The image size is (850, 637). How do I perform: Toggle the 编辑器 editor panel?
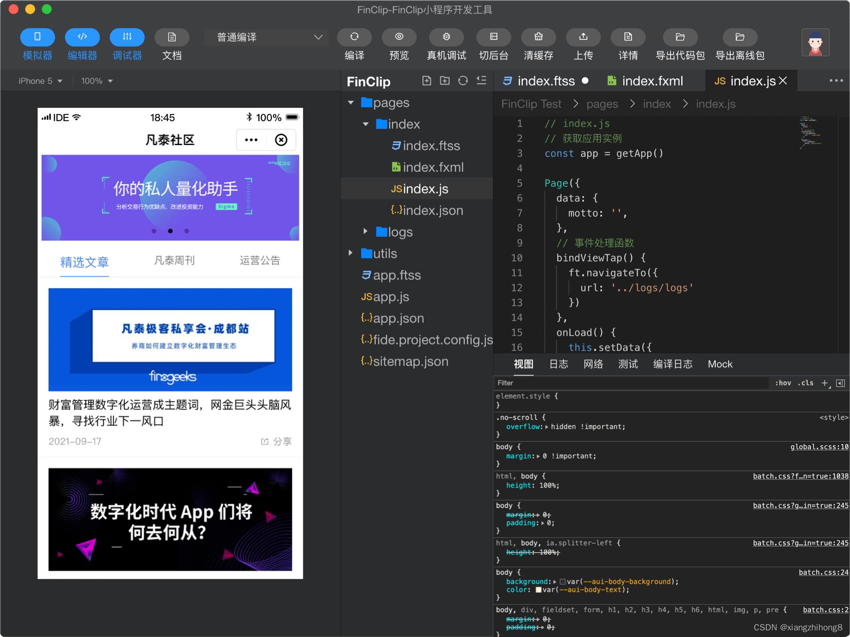pos(82,37)
